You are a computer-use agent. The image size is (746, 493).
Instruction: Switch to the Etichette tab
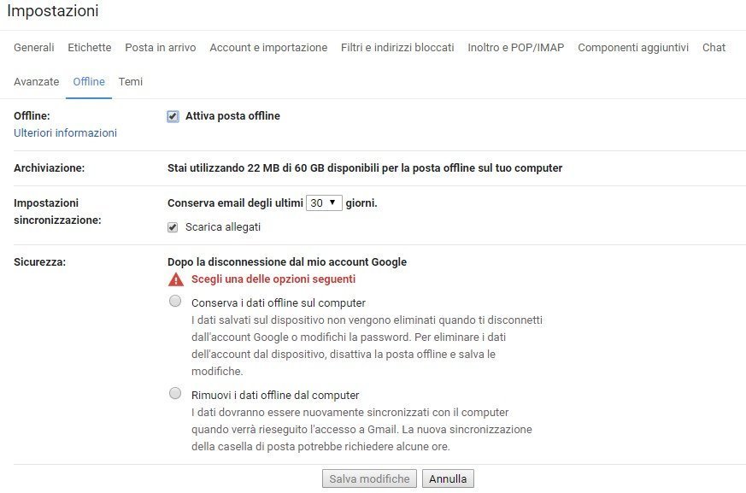point(90,48)
